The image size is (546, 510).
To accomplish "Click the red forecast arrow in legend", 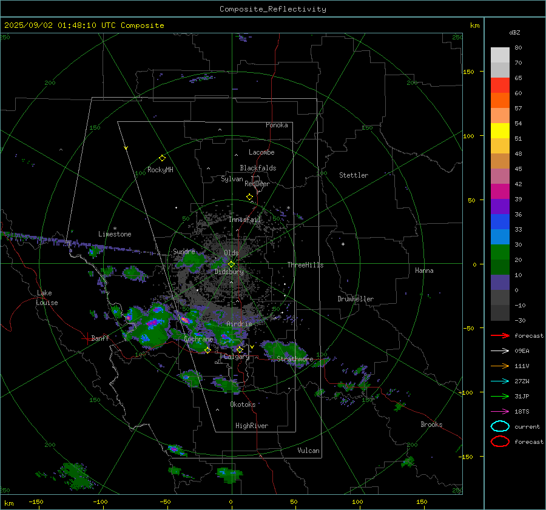I will 500,335.
